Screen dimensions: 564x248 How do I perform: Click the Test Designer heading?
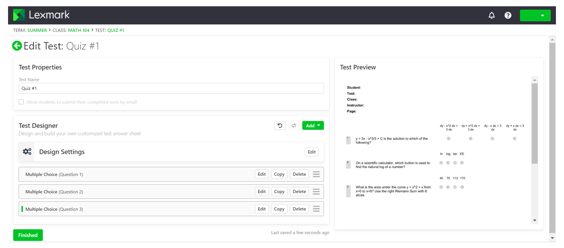(x=38, y=125)
